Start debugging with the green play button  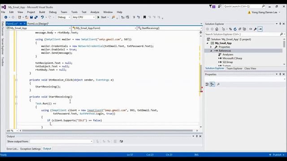[x=99, y=17]
